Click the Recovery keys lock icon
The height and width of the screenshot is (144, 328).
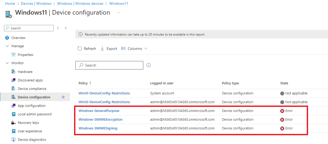coord(14,123)
